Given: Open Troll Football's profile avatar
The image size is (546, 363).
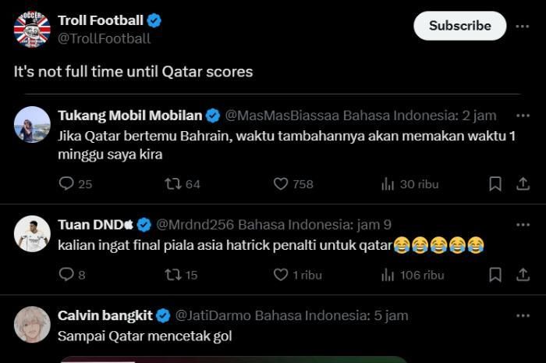Looking at the screenshot, I should (x=32, y=29).
